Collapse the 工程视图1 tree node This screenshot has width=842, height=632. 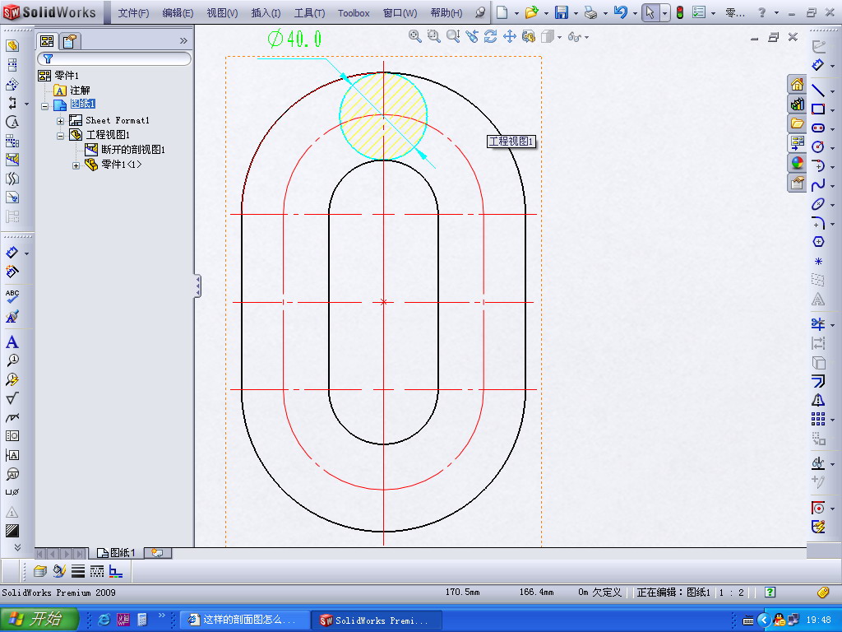coord(60,136)
